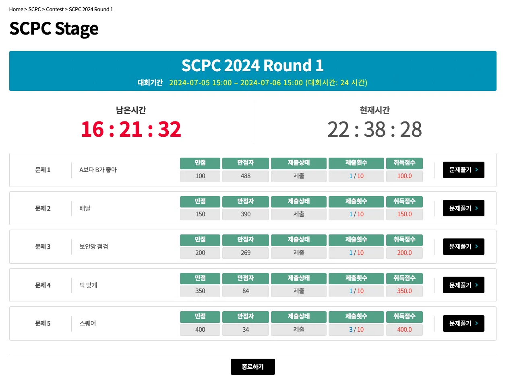Click the SCPC 2024 Round 1 banner title
The image size is (509, 382).
[x=252, y=65]
